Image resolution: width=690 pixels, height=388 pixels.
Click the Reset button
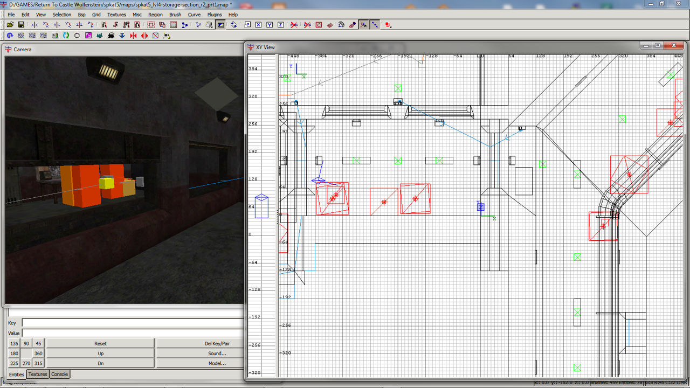pyautogui.click(x=100, y=343)
